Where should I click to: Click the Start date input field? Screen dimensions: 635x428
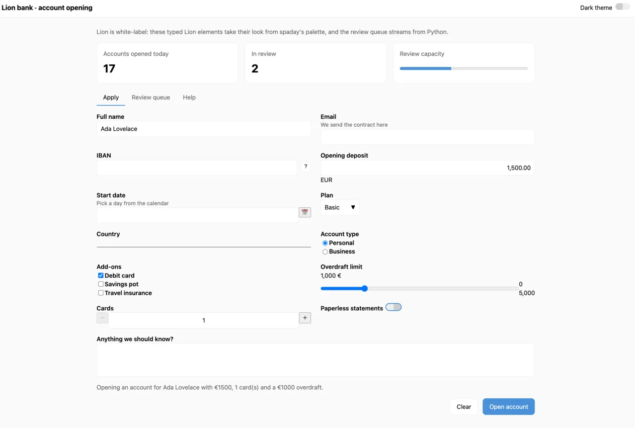(x=198, y=215)
